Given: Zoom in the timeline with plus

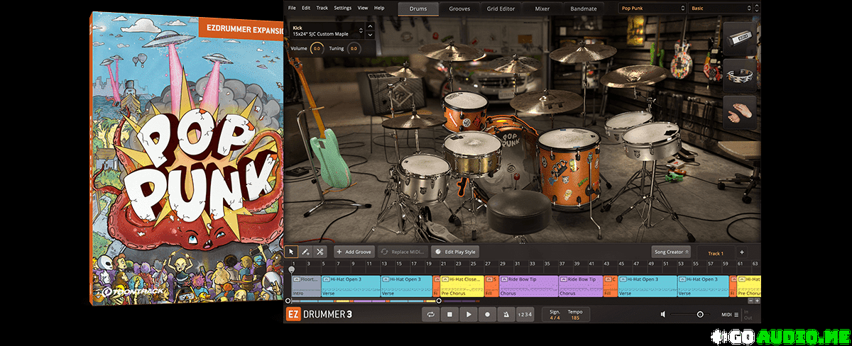Looking at the screenshot, I should pos(757,301).
